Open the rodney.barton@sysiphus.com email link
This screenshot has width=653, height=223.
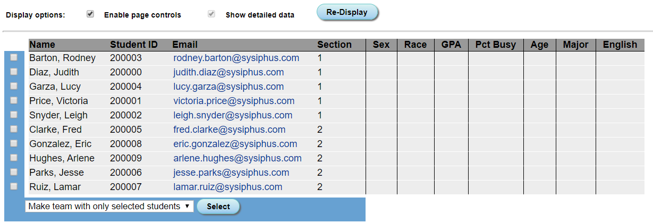(236, 58)
